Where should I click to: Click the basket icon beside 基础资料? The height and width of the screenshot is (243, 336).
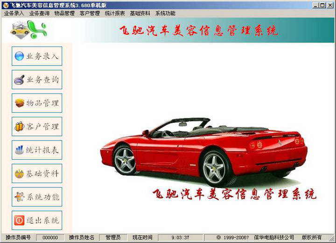(19, 173)
